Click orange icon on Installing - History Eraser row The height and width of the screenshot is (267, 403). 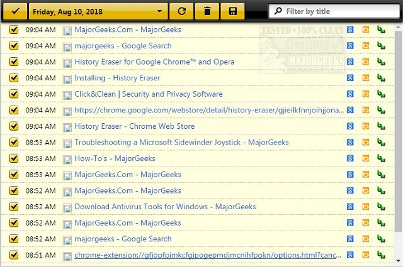[x=365, y=78]
